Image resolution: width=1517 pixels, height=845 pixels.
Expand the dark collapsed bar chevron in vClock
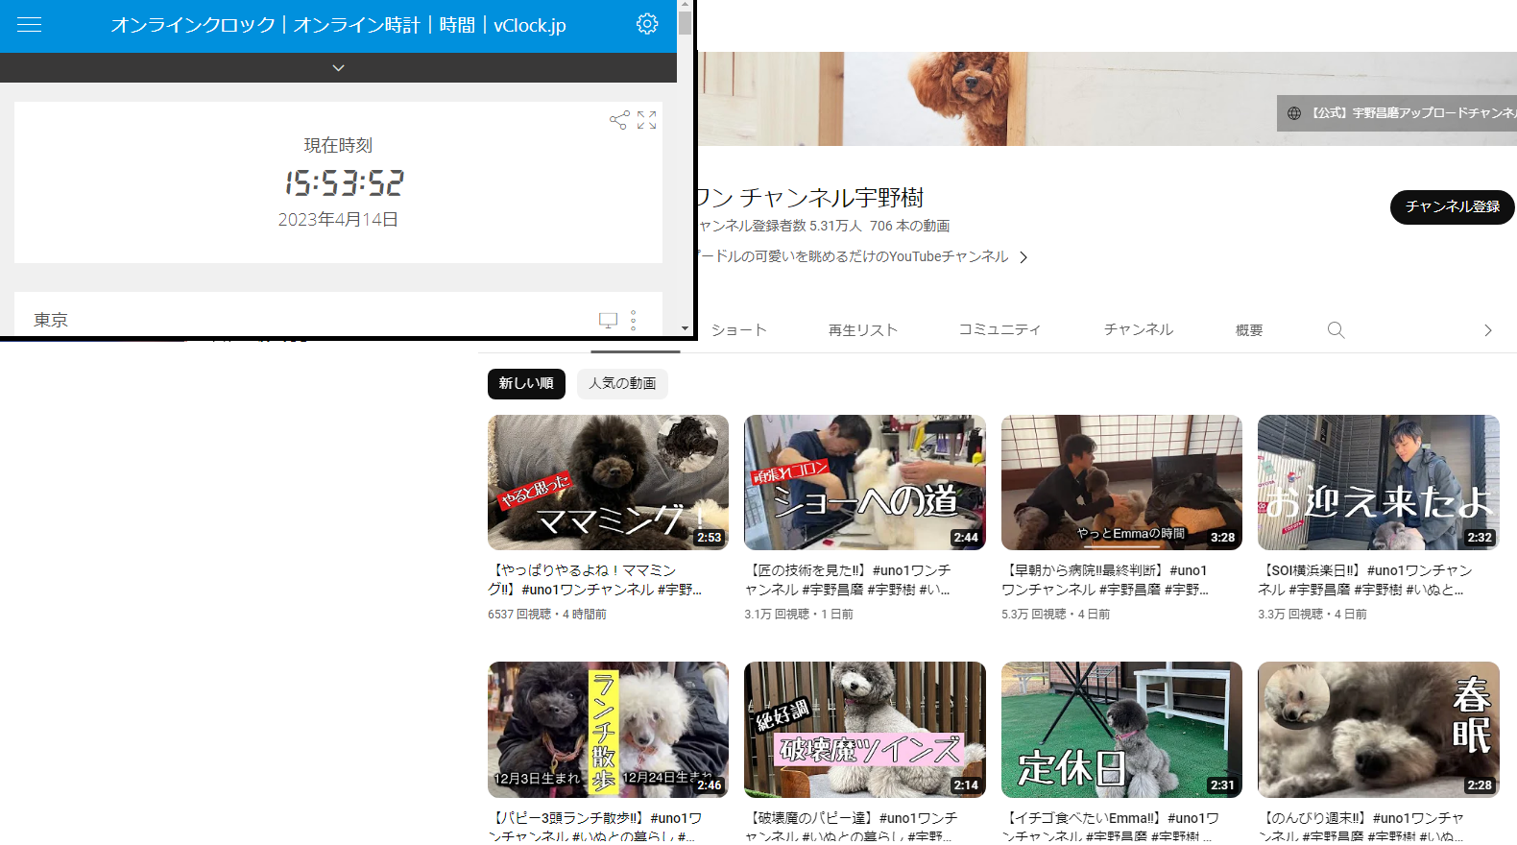tap(338, 68)
